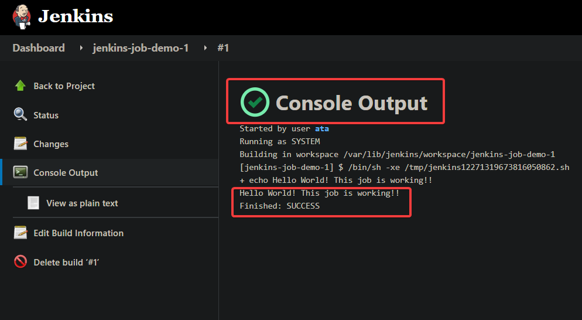Open the Jenkins title link

[76, 16]
